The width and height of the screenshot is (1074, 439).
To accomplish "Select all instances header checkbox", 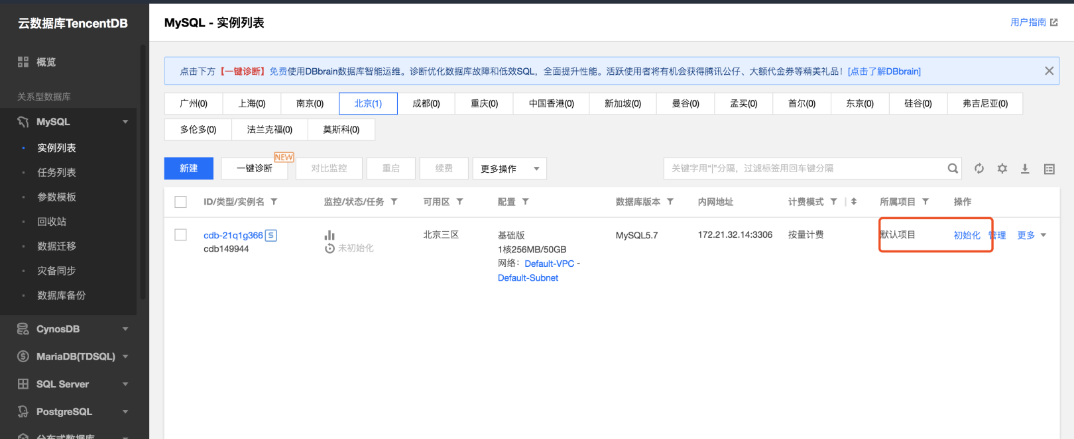I will point(180,202).
